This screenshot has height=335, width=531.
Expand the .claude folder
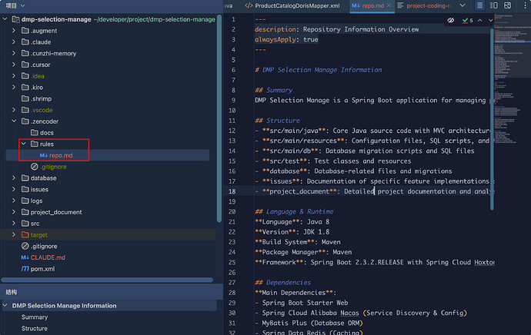pyautogui.click(x=14, y=42)
